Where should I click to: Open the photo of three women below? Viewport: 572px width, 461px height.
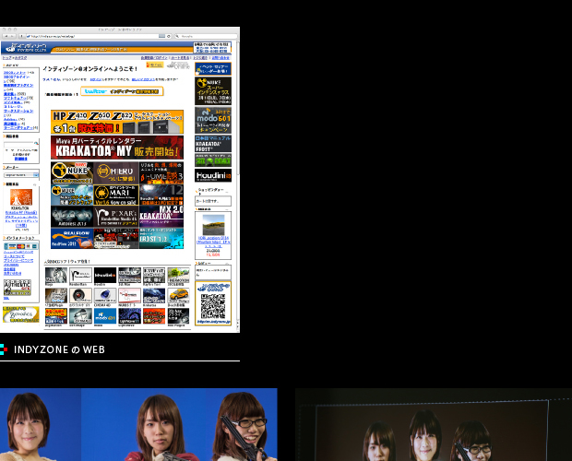(138, 426)
